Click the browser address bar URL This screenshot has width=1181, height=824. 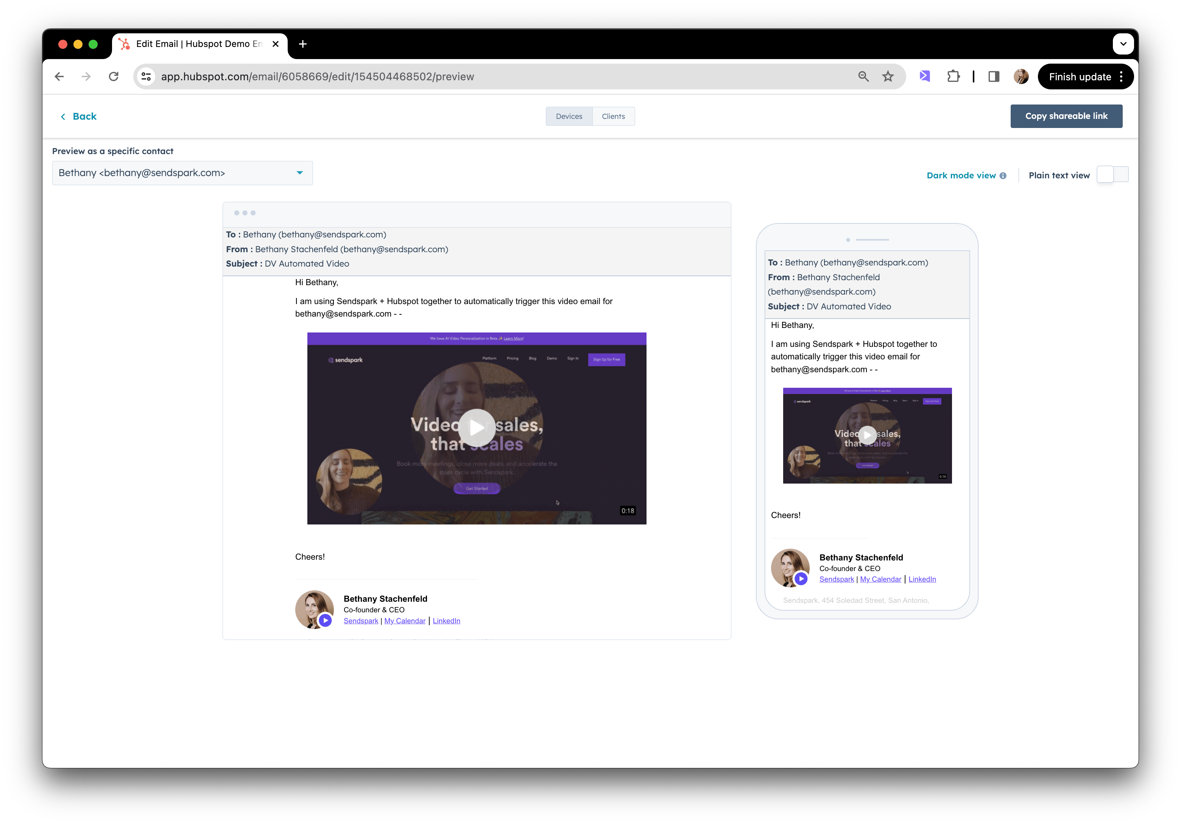coord(317,77)
